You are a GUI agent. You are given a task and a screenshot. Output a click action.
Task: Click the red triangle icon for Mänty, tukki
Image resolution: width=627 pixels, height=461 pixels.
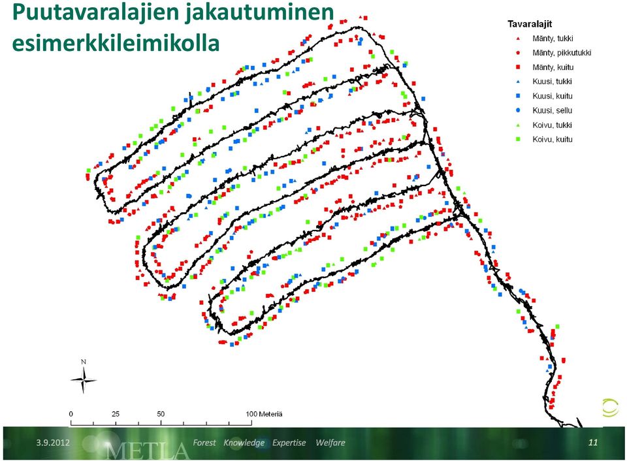518,39
